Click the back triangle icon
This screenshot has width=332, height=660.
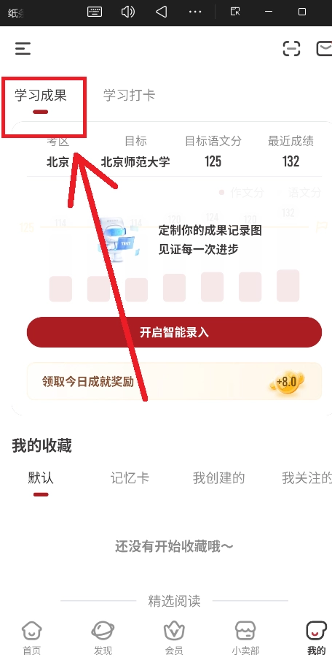162,12
